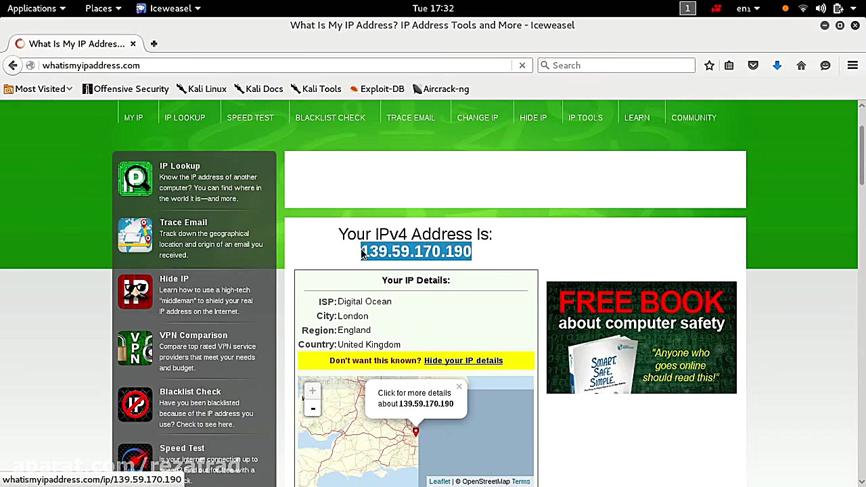
Task: Click the Trace Email heading link
Action: point(183,223)
